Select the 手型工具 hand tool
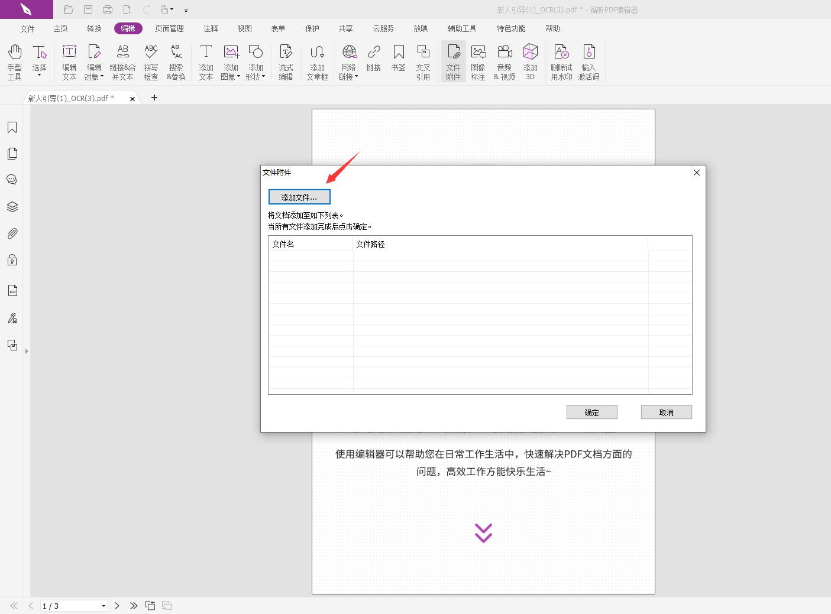 (x=14, y=59)
